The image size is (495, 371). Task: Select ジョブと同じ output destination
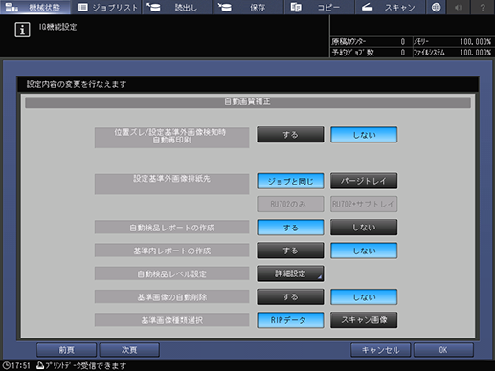pos(290,181)
